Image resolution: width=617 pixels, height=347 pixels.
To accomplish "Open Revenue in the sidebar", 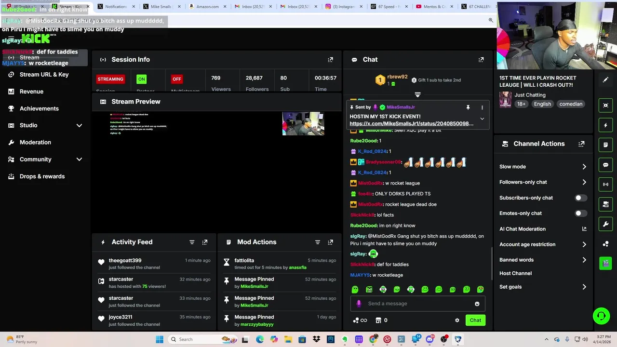I will pos(31,92).
